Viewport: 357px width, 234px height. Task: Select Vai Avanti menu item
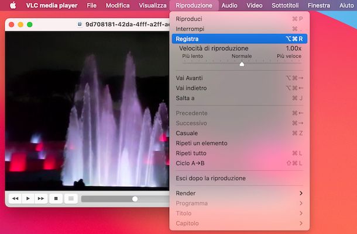click(x=239, y=78)
